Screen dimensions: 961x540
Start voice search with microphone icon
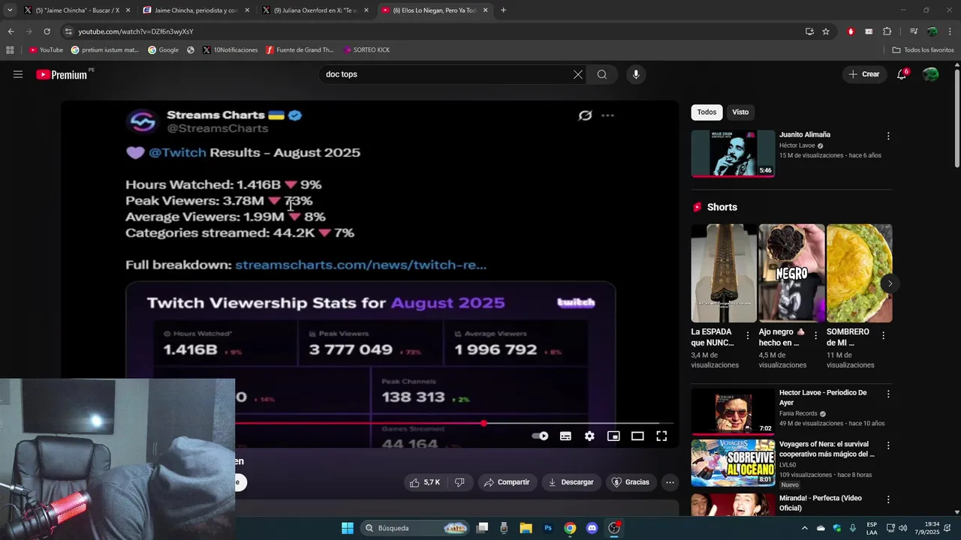pyautogui.click(x=636, y=74)
